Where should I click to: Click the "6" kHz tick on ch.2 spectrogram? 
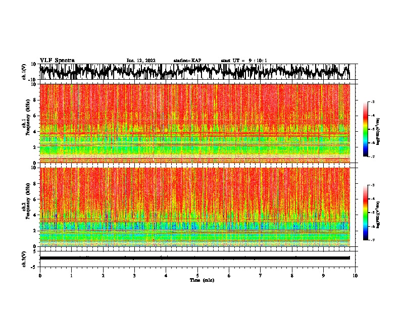click(35, 199)
